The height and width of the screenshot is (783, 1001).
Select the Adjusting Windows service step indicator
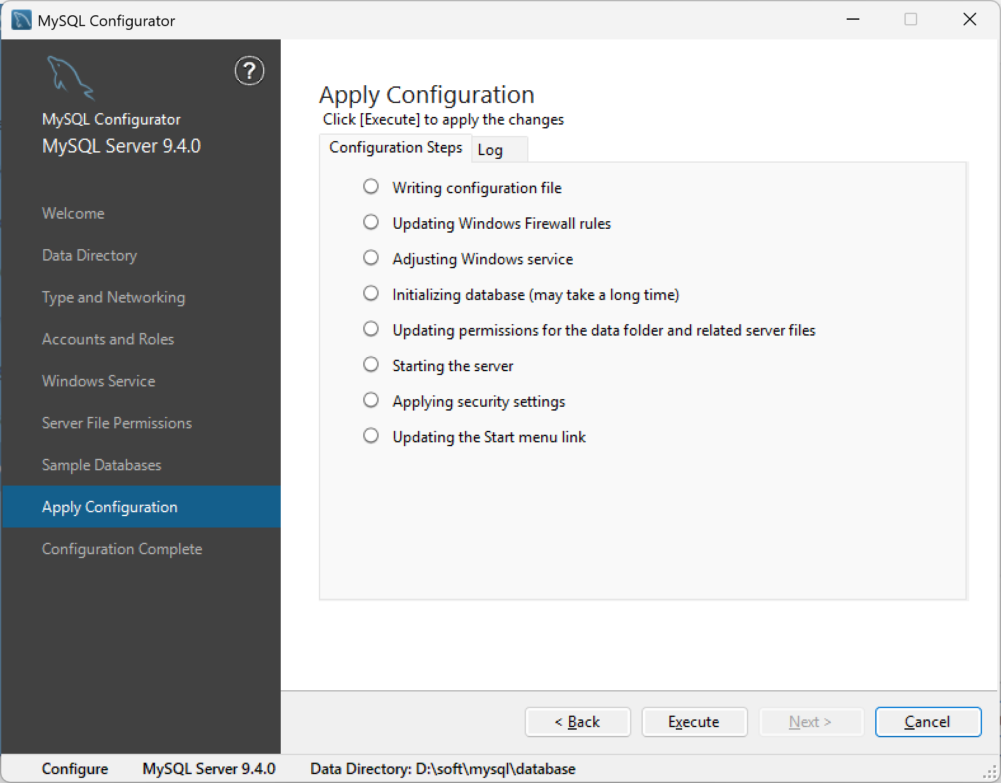coord(371,257)
